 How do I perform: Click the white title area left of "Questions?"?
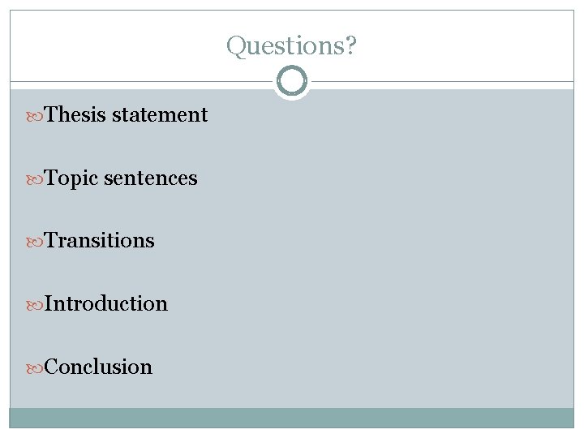115,45
